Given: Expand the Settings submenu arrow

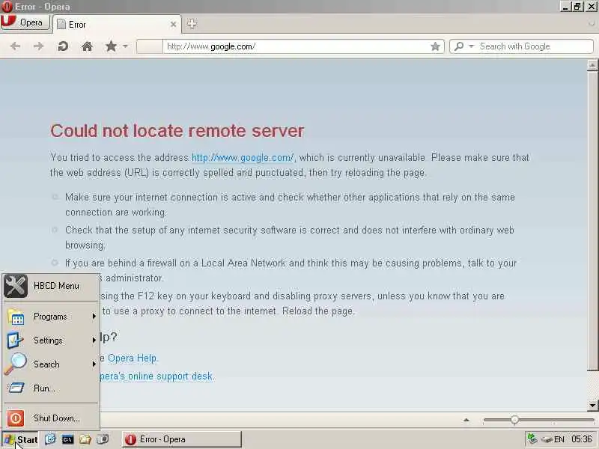Looking at the screenshot, I should [94, 340].
